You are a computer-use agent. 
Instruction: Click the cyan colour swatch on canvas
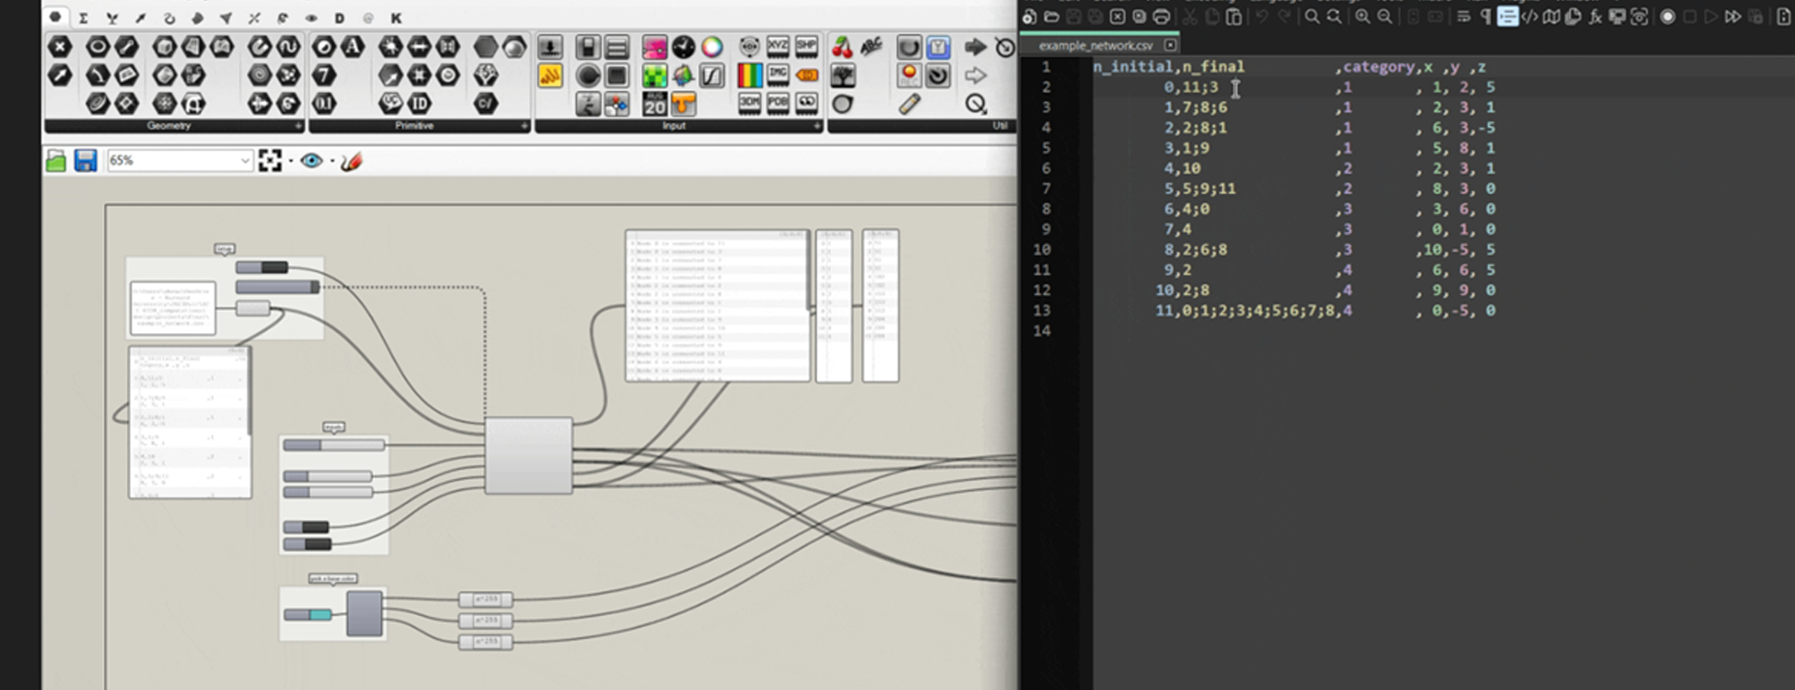point(320,615)
